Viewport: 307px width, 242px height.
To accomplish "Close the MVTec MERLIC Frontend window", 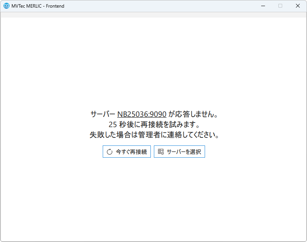I will click(x=298, y=6).
